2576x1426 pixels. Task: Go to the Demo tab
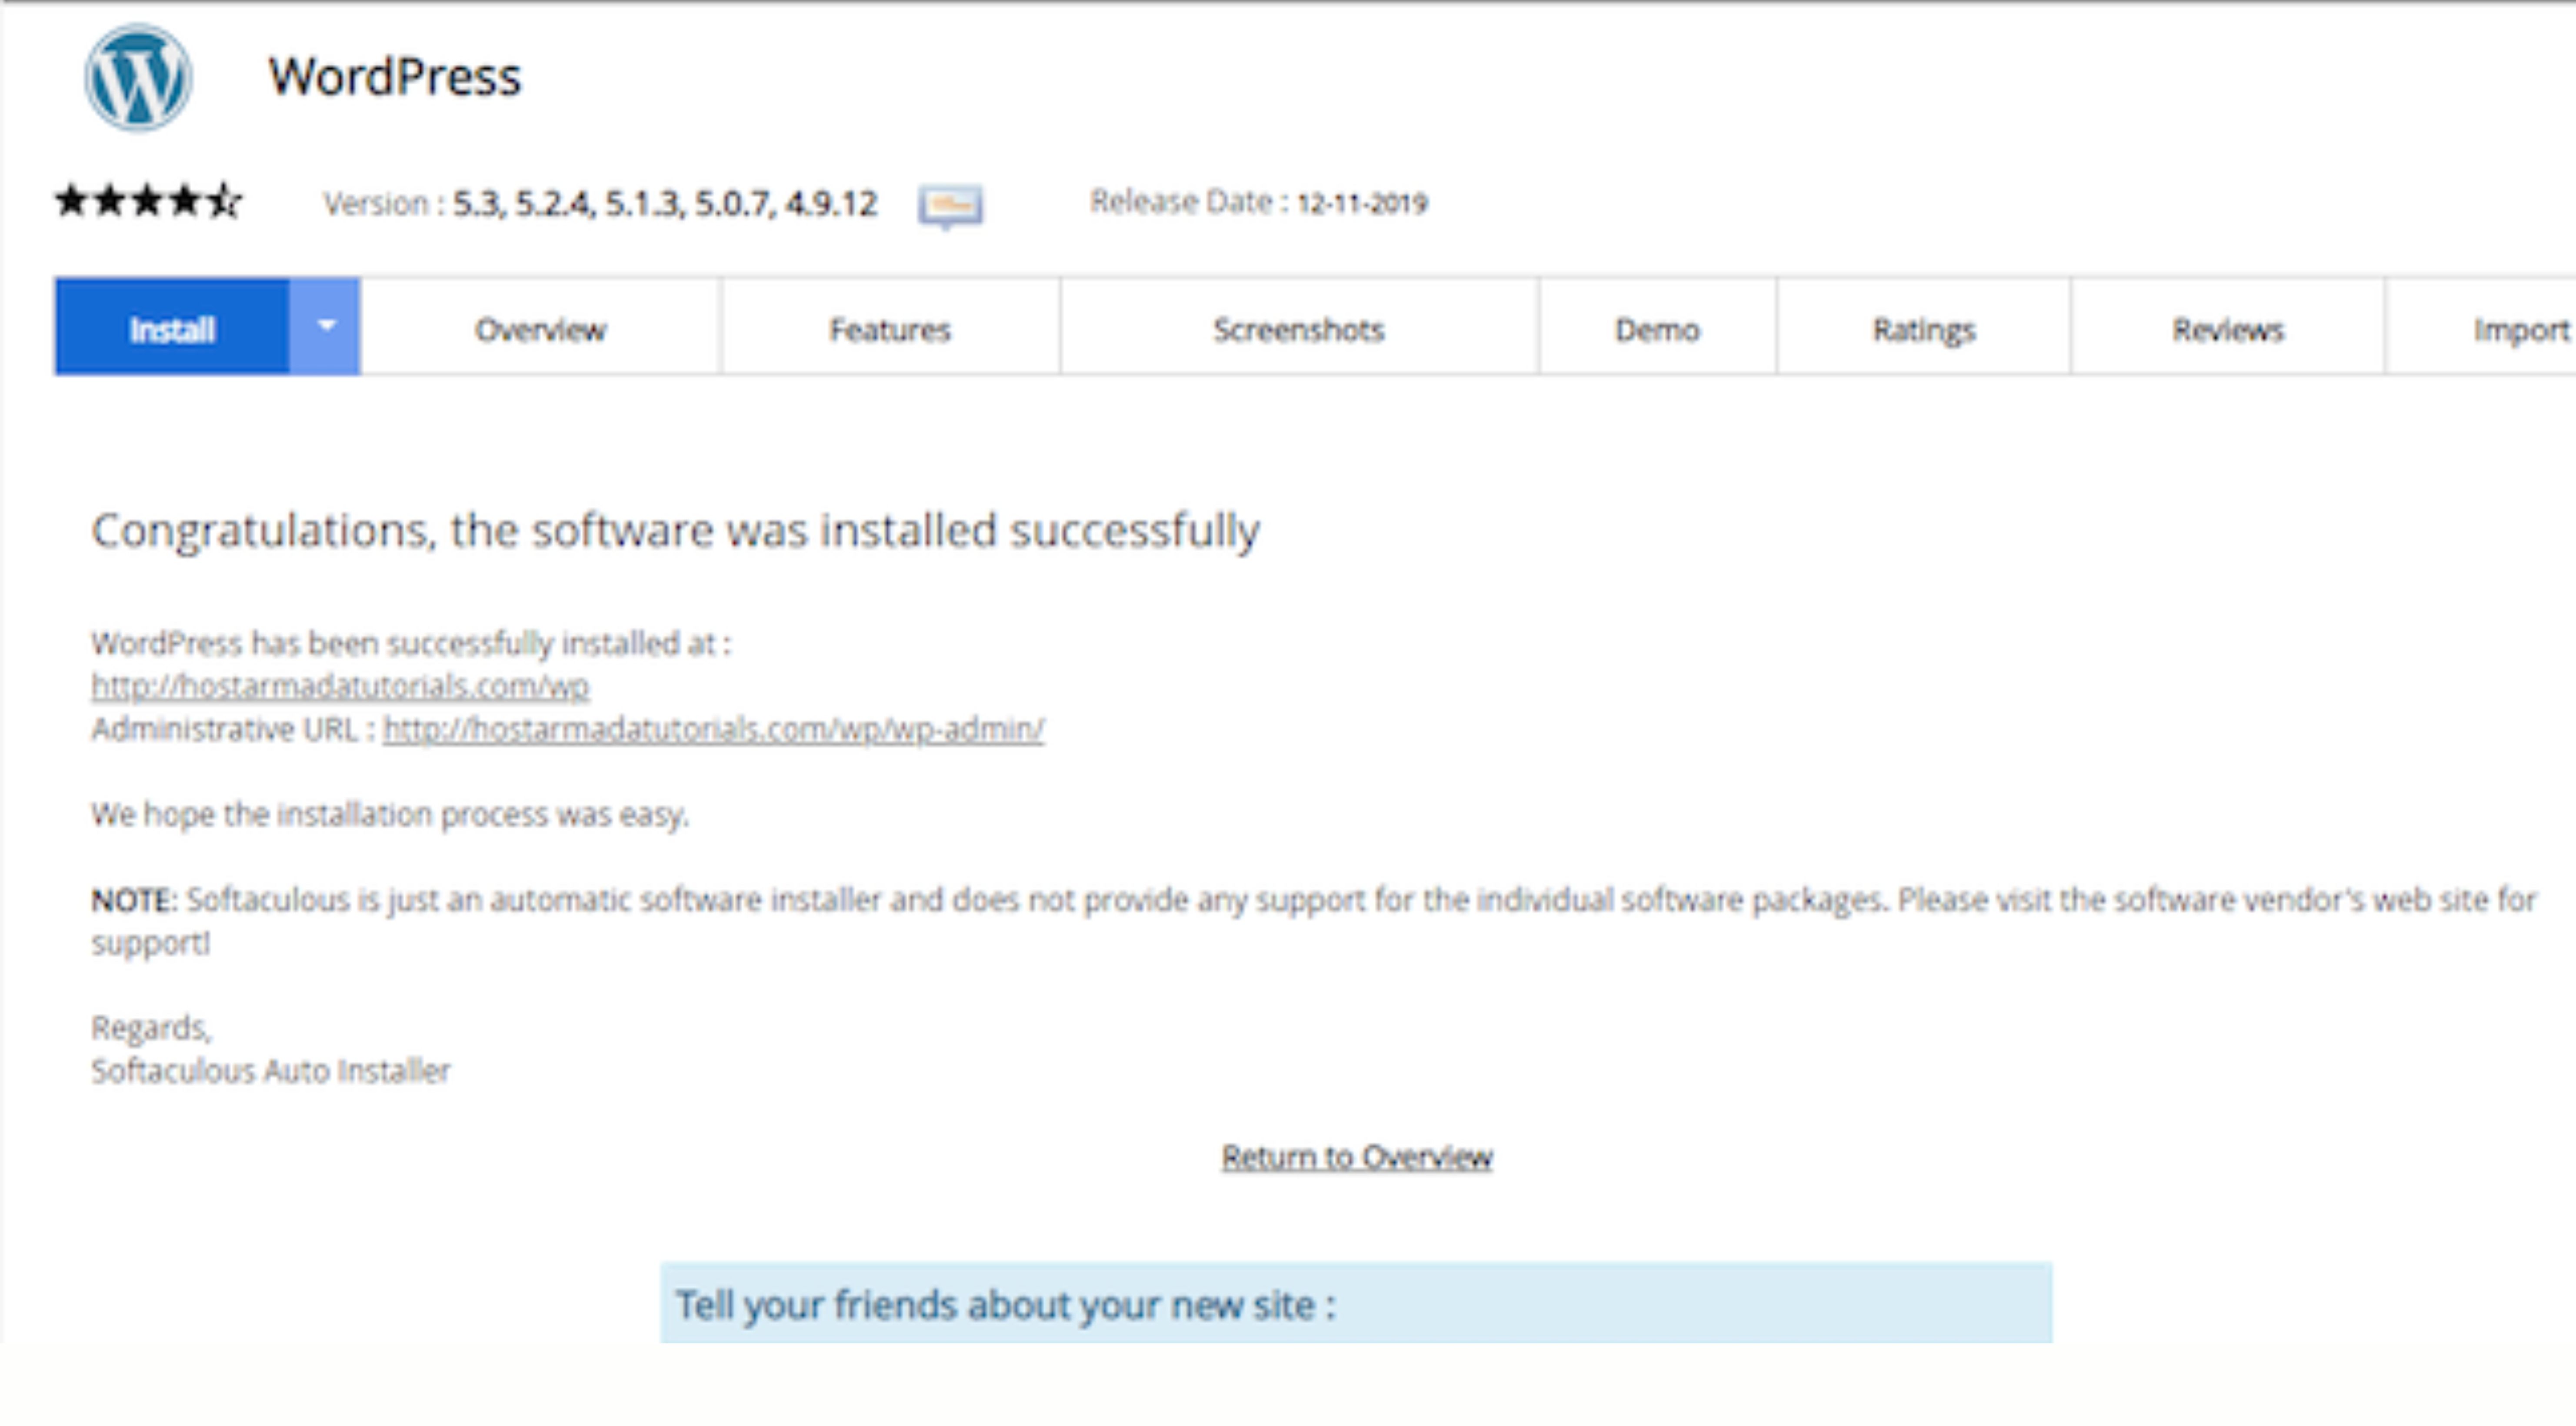pyautogui.click(x=1657, y=328)
